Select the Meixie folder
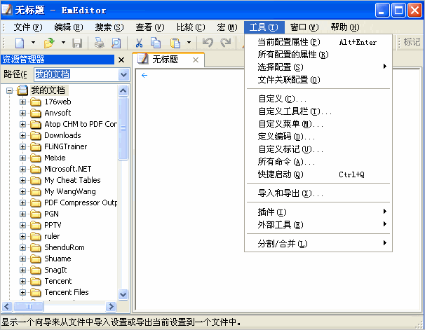Screen dimensions: 425x330 click(55, 158)
